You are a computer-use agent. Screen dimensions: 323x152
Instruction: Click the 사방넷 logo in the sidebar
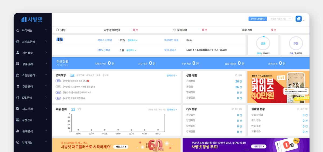tap(32, 20)
